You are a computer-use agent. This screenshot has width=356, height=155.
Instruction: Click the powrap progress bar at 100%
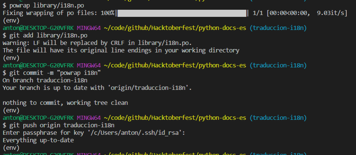click(182, 13)
